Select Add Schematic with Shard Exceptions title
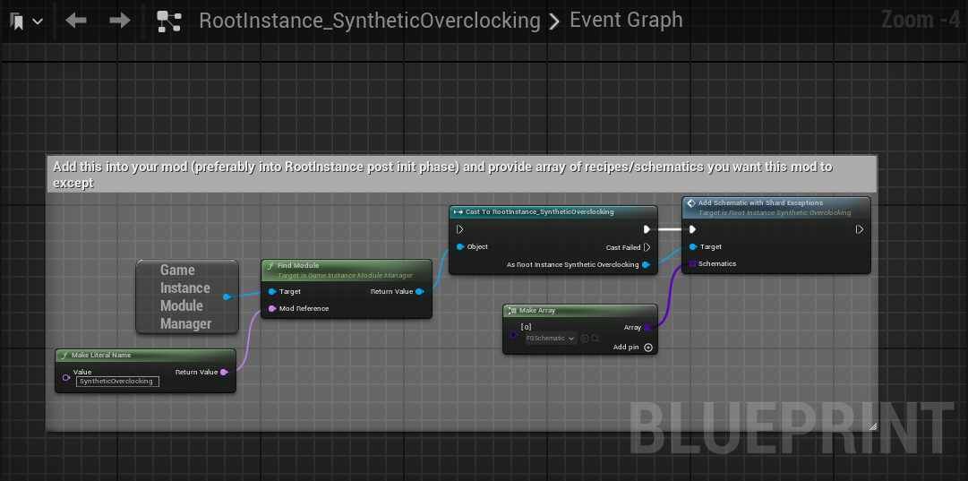Screen dimensions: 968x481 (x=760, y=202)
